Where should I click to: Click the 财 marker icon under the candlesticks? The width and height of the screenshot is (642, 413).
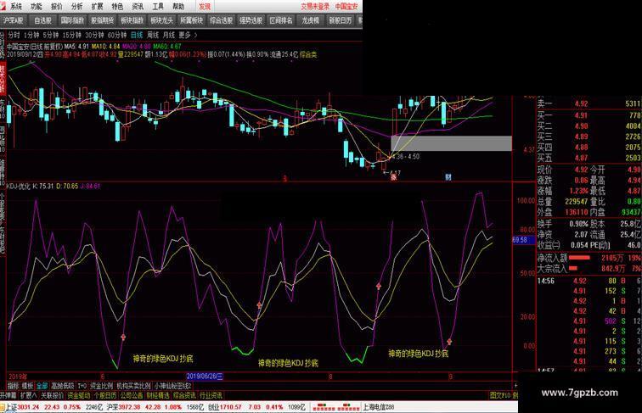click(x=448, y=177)
